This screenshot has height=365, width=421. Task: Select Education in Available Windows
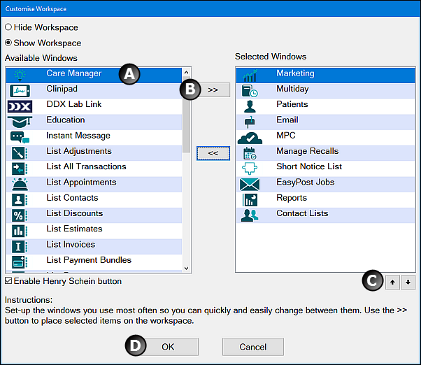pos(94,122)
